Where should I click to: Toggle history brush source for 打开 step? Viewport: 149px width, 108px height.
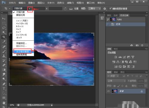click(x=108, y=24)
